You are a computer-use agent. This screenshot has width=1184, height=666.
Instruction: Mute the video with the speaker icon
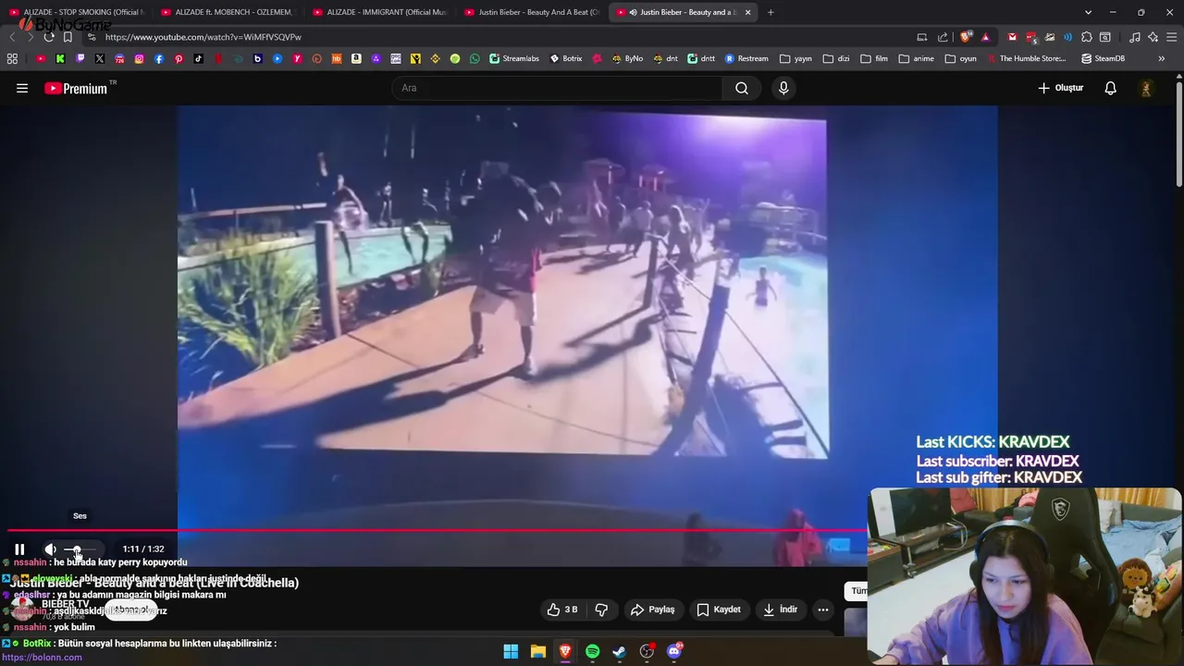pos(50,549)
